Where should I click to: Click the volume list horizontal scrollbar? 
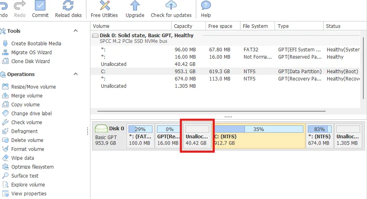[x=211, y=111]
